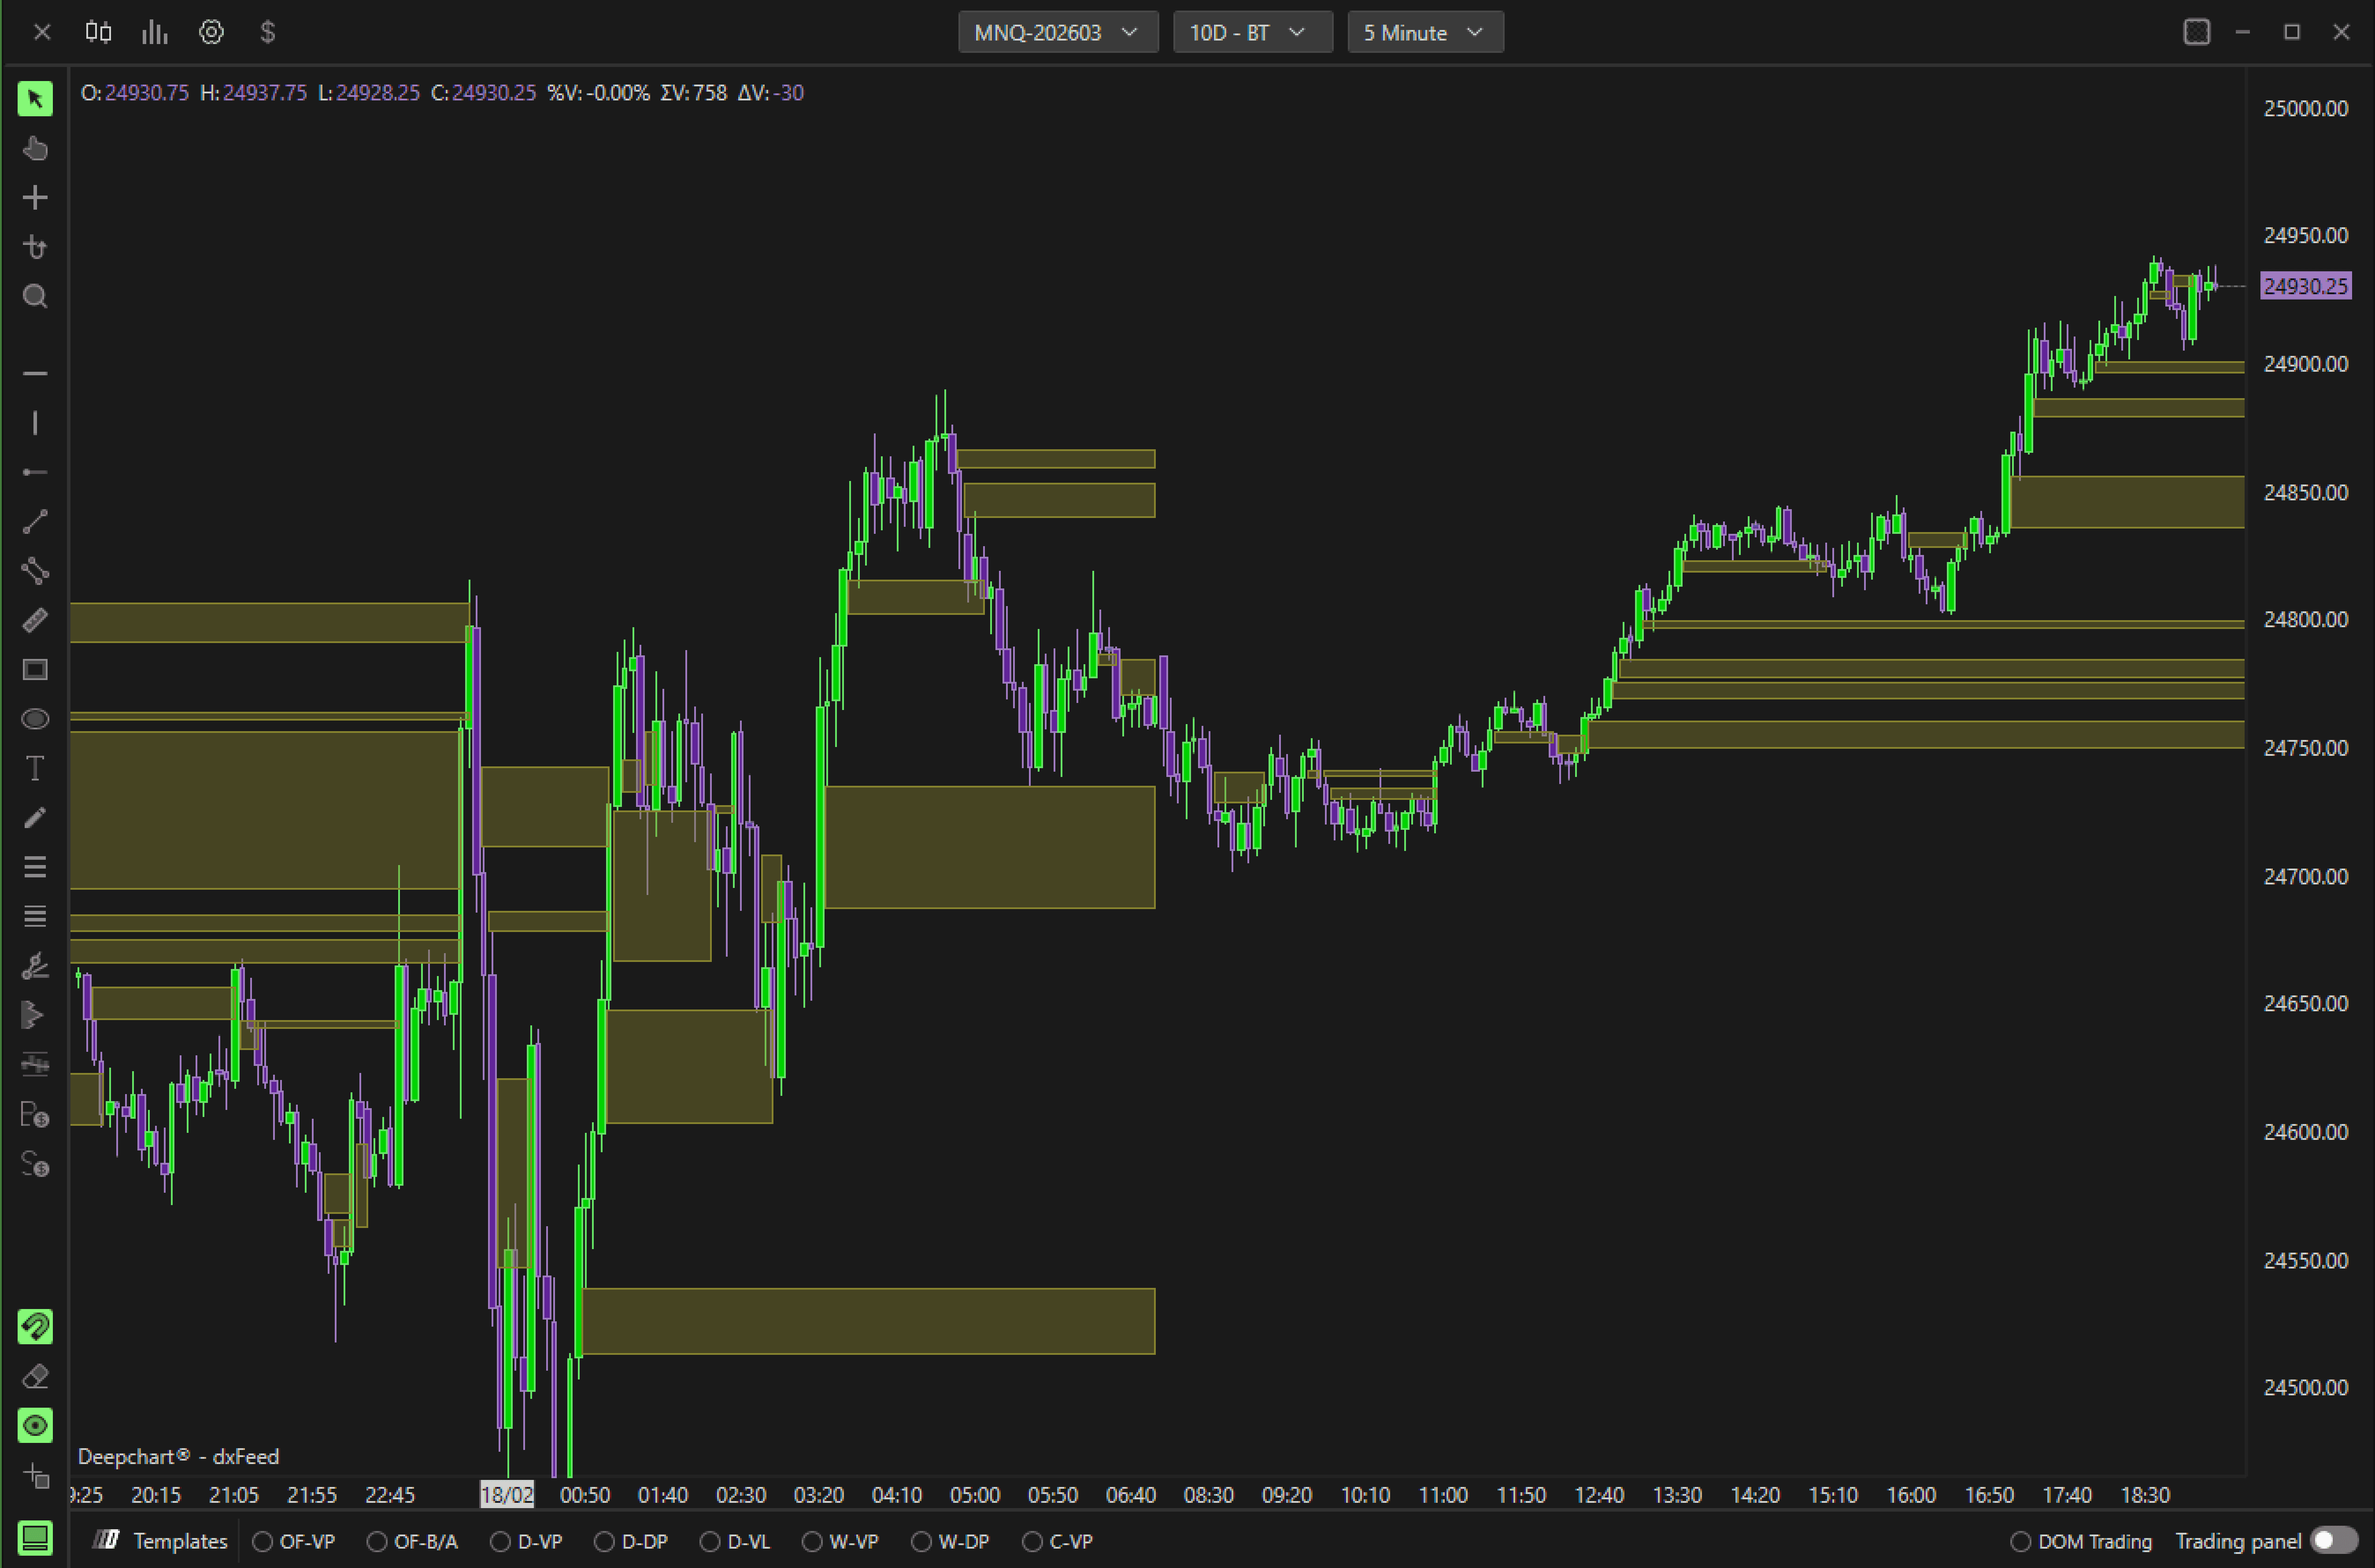Expand the 10D - BT range dropdown
Screen dimensions: 2375x1568
coord(1251,32)
